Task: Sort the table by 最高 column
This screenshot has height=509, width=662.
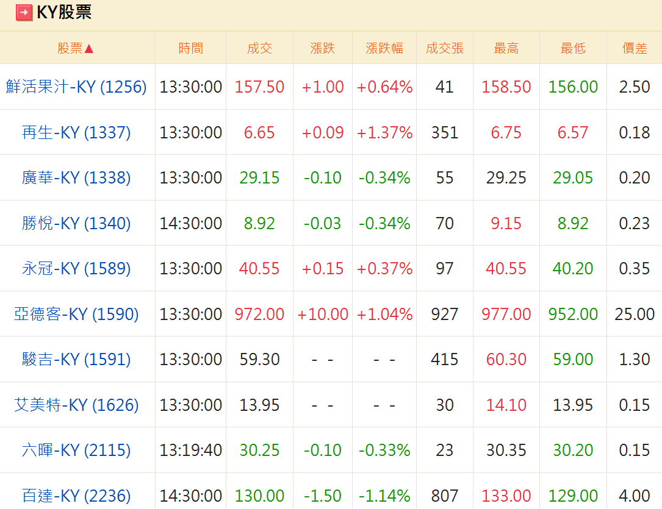Action: [506, 49]
